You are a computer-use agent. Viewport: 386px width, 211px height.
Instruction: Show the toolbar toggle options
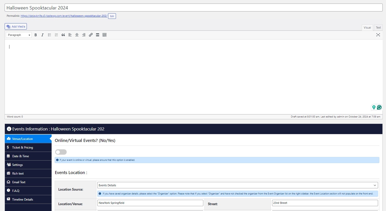tap(104, 35)
